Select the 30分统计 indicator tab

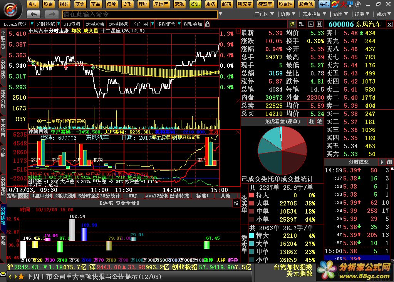click(x=110, y=196)
